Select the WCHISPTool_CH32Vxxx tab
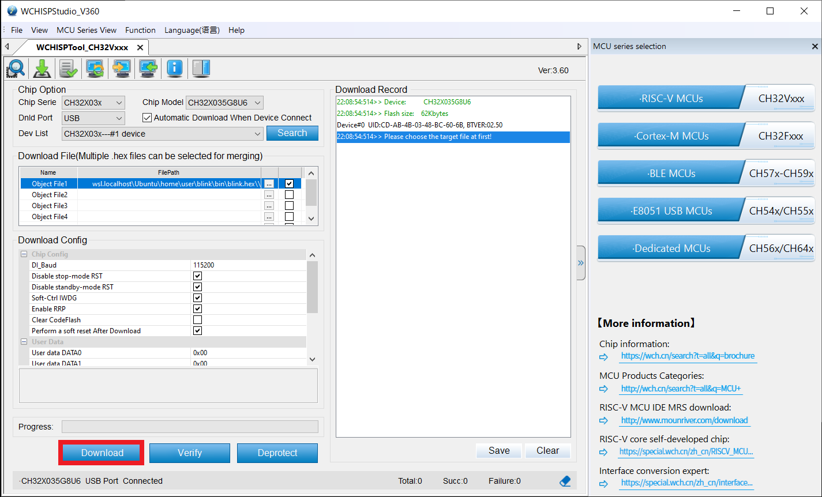Screen dimensions: 822x497 (82, 47)
